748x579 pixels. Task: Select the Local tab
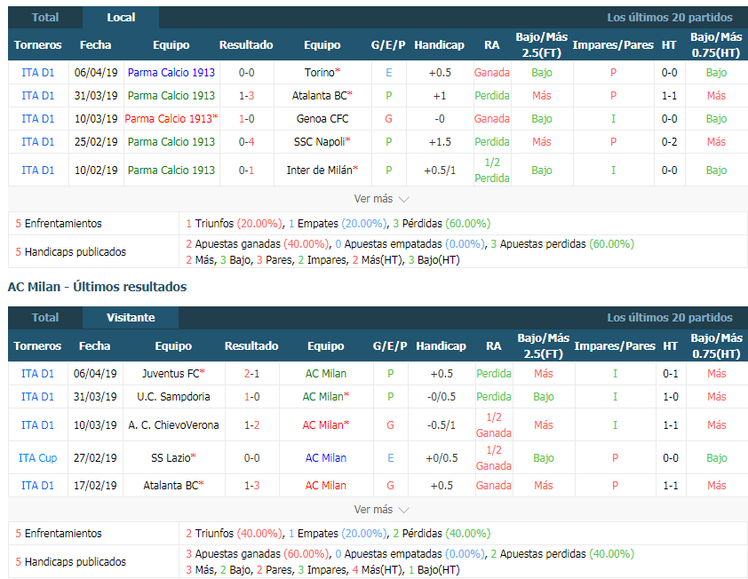pyautogui.click(x=121, y=18)
